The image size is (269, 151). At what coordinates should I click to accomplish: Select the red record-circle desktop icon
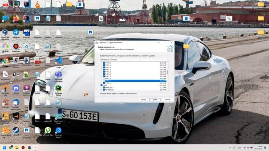[16, 46]
